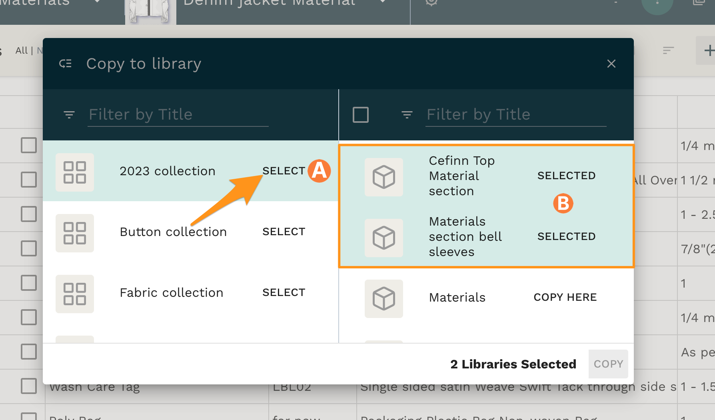This screenshot has width=715, height=420.
Task: Click the filter icon in the collections pane
Action: 69,115
